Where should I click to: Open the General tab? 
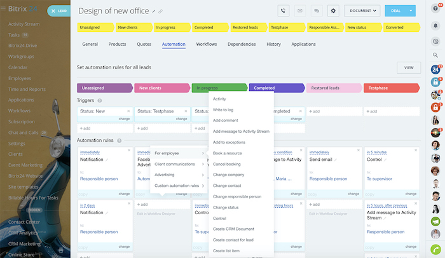pos(90,44)
